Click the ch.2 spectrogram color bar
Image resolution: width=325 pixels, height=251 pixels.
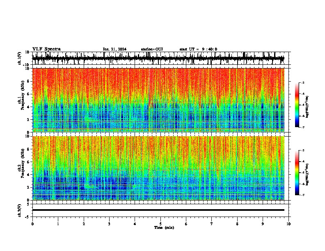click(x=297, y=173)
